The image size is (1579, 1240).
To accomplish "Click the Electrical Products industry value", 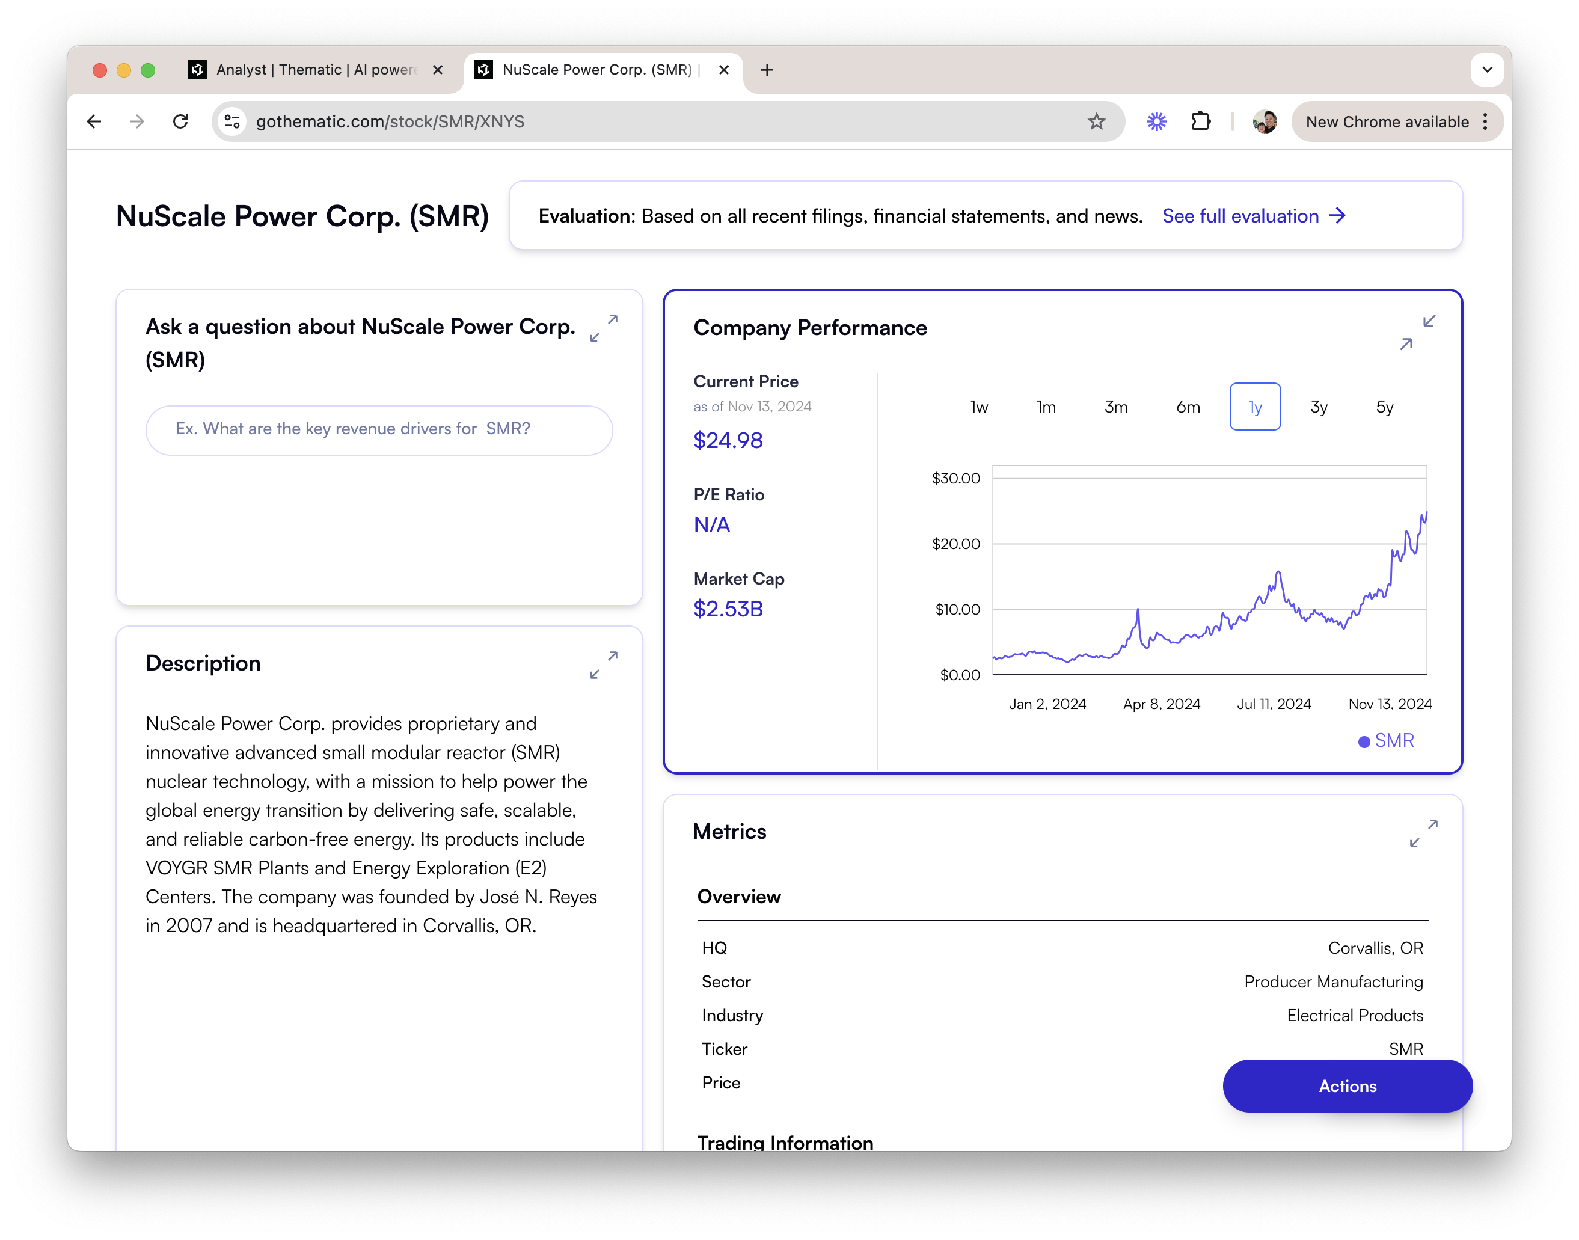I will (x=1355, y=1015).
